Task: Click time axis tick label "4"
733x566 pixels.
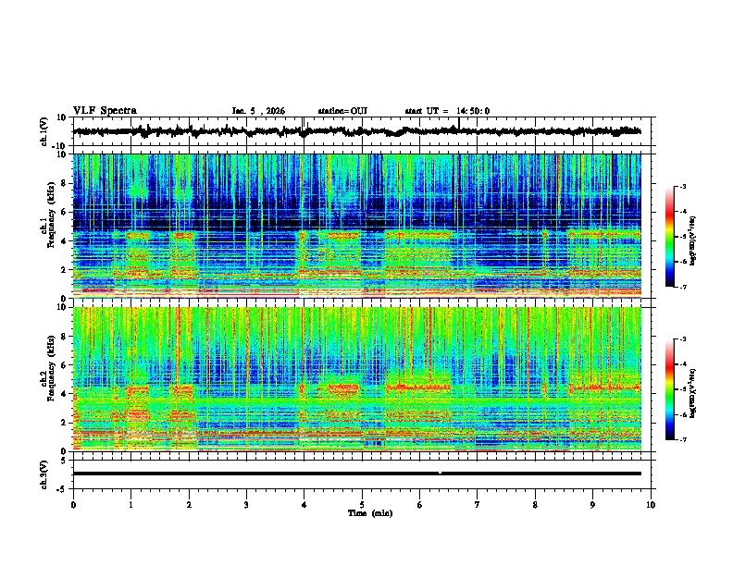Action: (x=304, y=505)
